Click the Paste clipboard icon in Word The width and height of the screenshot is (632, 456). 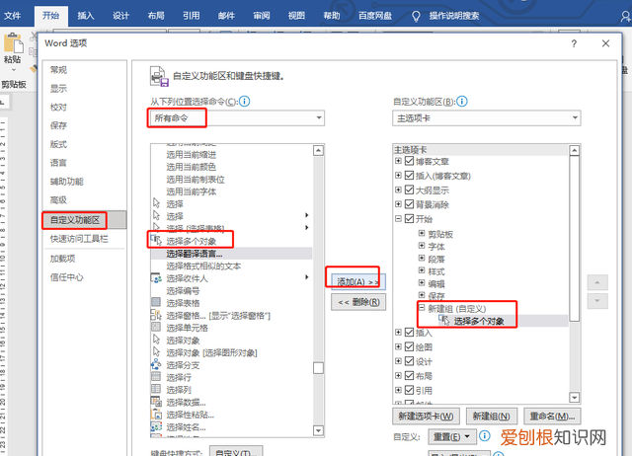pyautogui.click(x=13, y=42)
